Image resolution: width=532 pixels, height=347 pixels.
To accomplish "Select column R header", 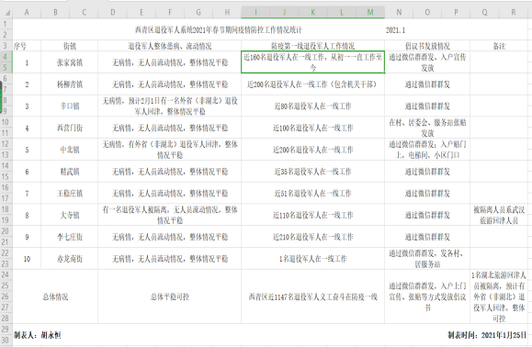I will point(513,13).
